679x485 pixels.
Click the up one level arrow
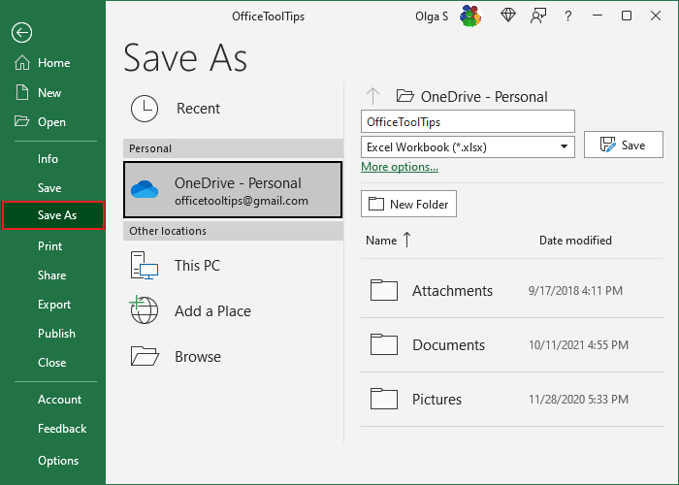coord(372,96)
